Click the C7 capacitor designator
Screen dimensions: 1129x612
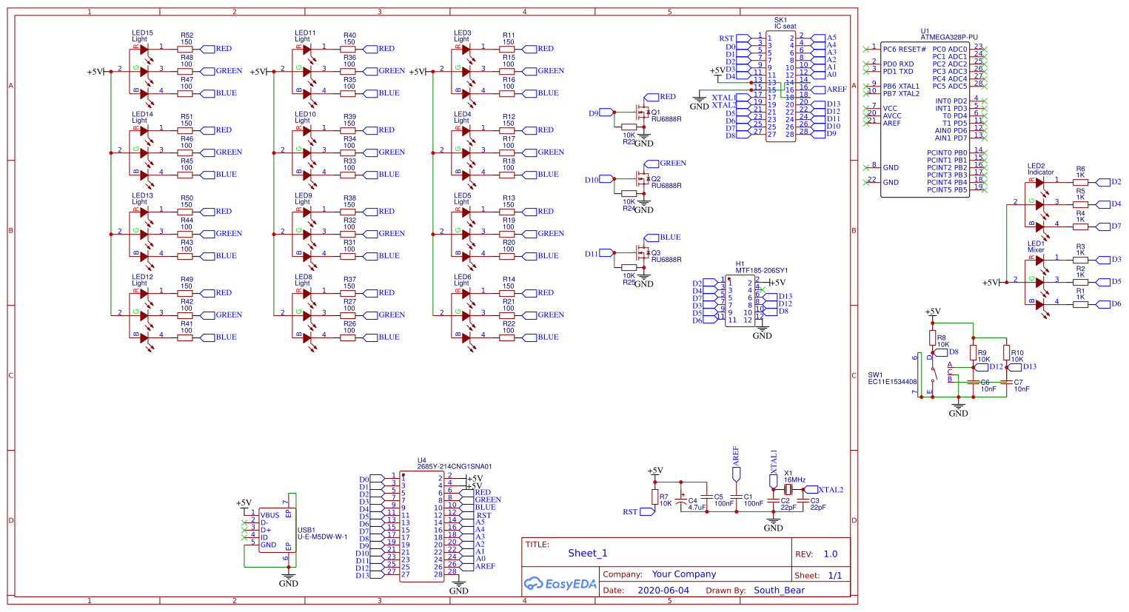coord(1019,383)
